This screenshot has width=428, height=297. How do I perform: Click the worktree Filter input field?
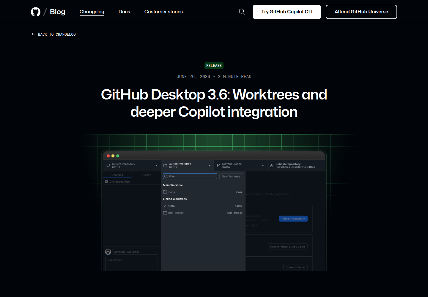[x=190, y=176]
